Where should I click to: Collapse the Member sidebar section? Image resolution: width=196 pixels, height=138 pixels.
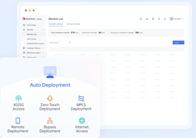coord(43,30)
